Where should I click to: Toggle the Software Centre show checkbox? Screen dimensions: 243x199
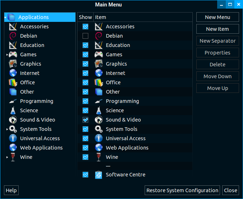point(85,175)
